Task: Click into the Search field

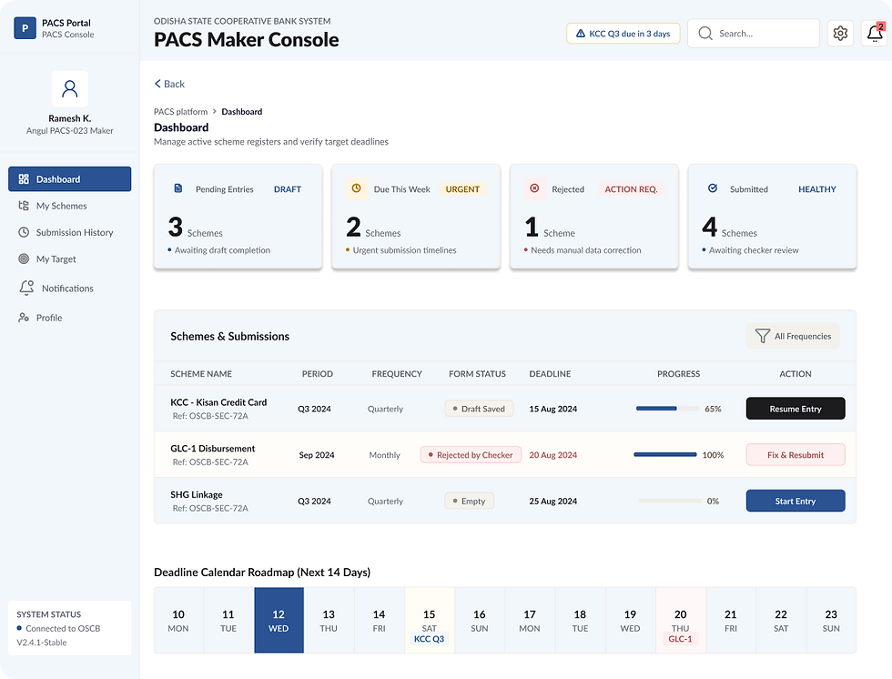Action: [x=754, y=34]
